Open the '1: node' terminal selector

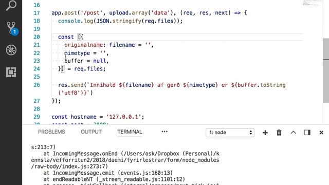(x=230, y=133)
